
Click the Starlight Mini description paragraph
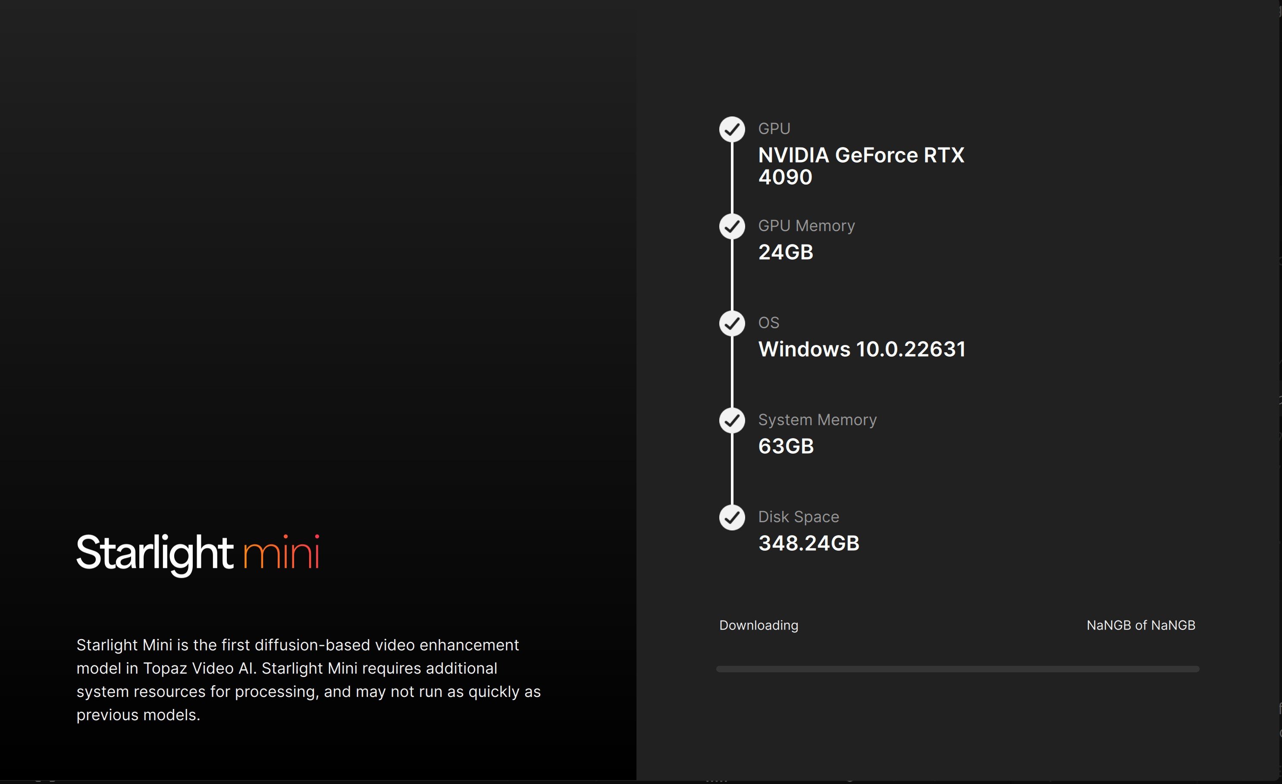(x=308, y=680)
